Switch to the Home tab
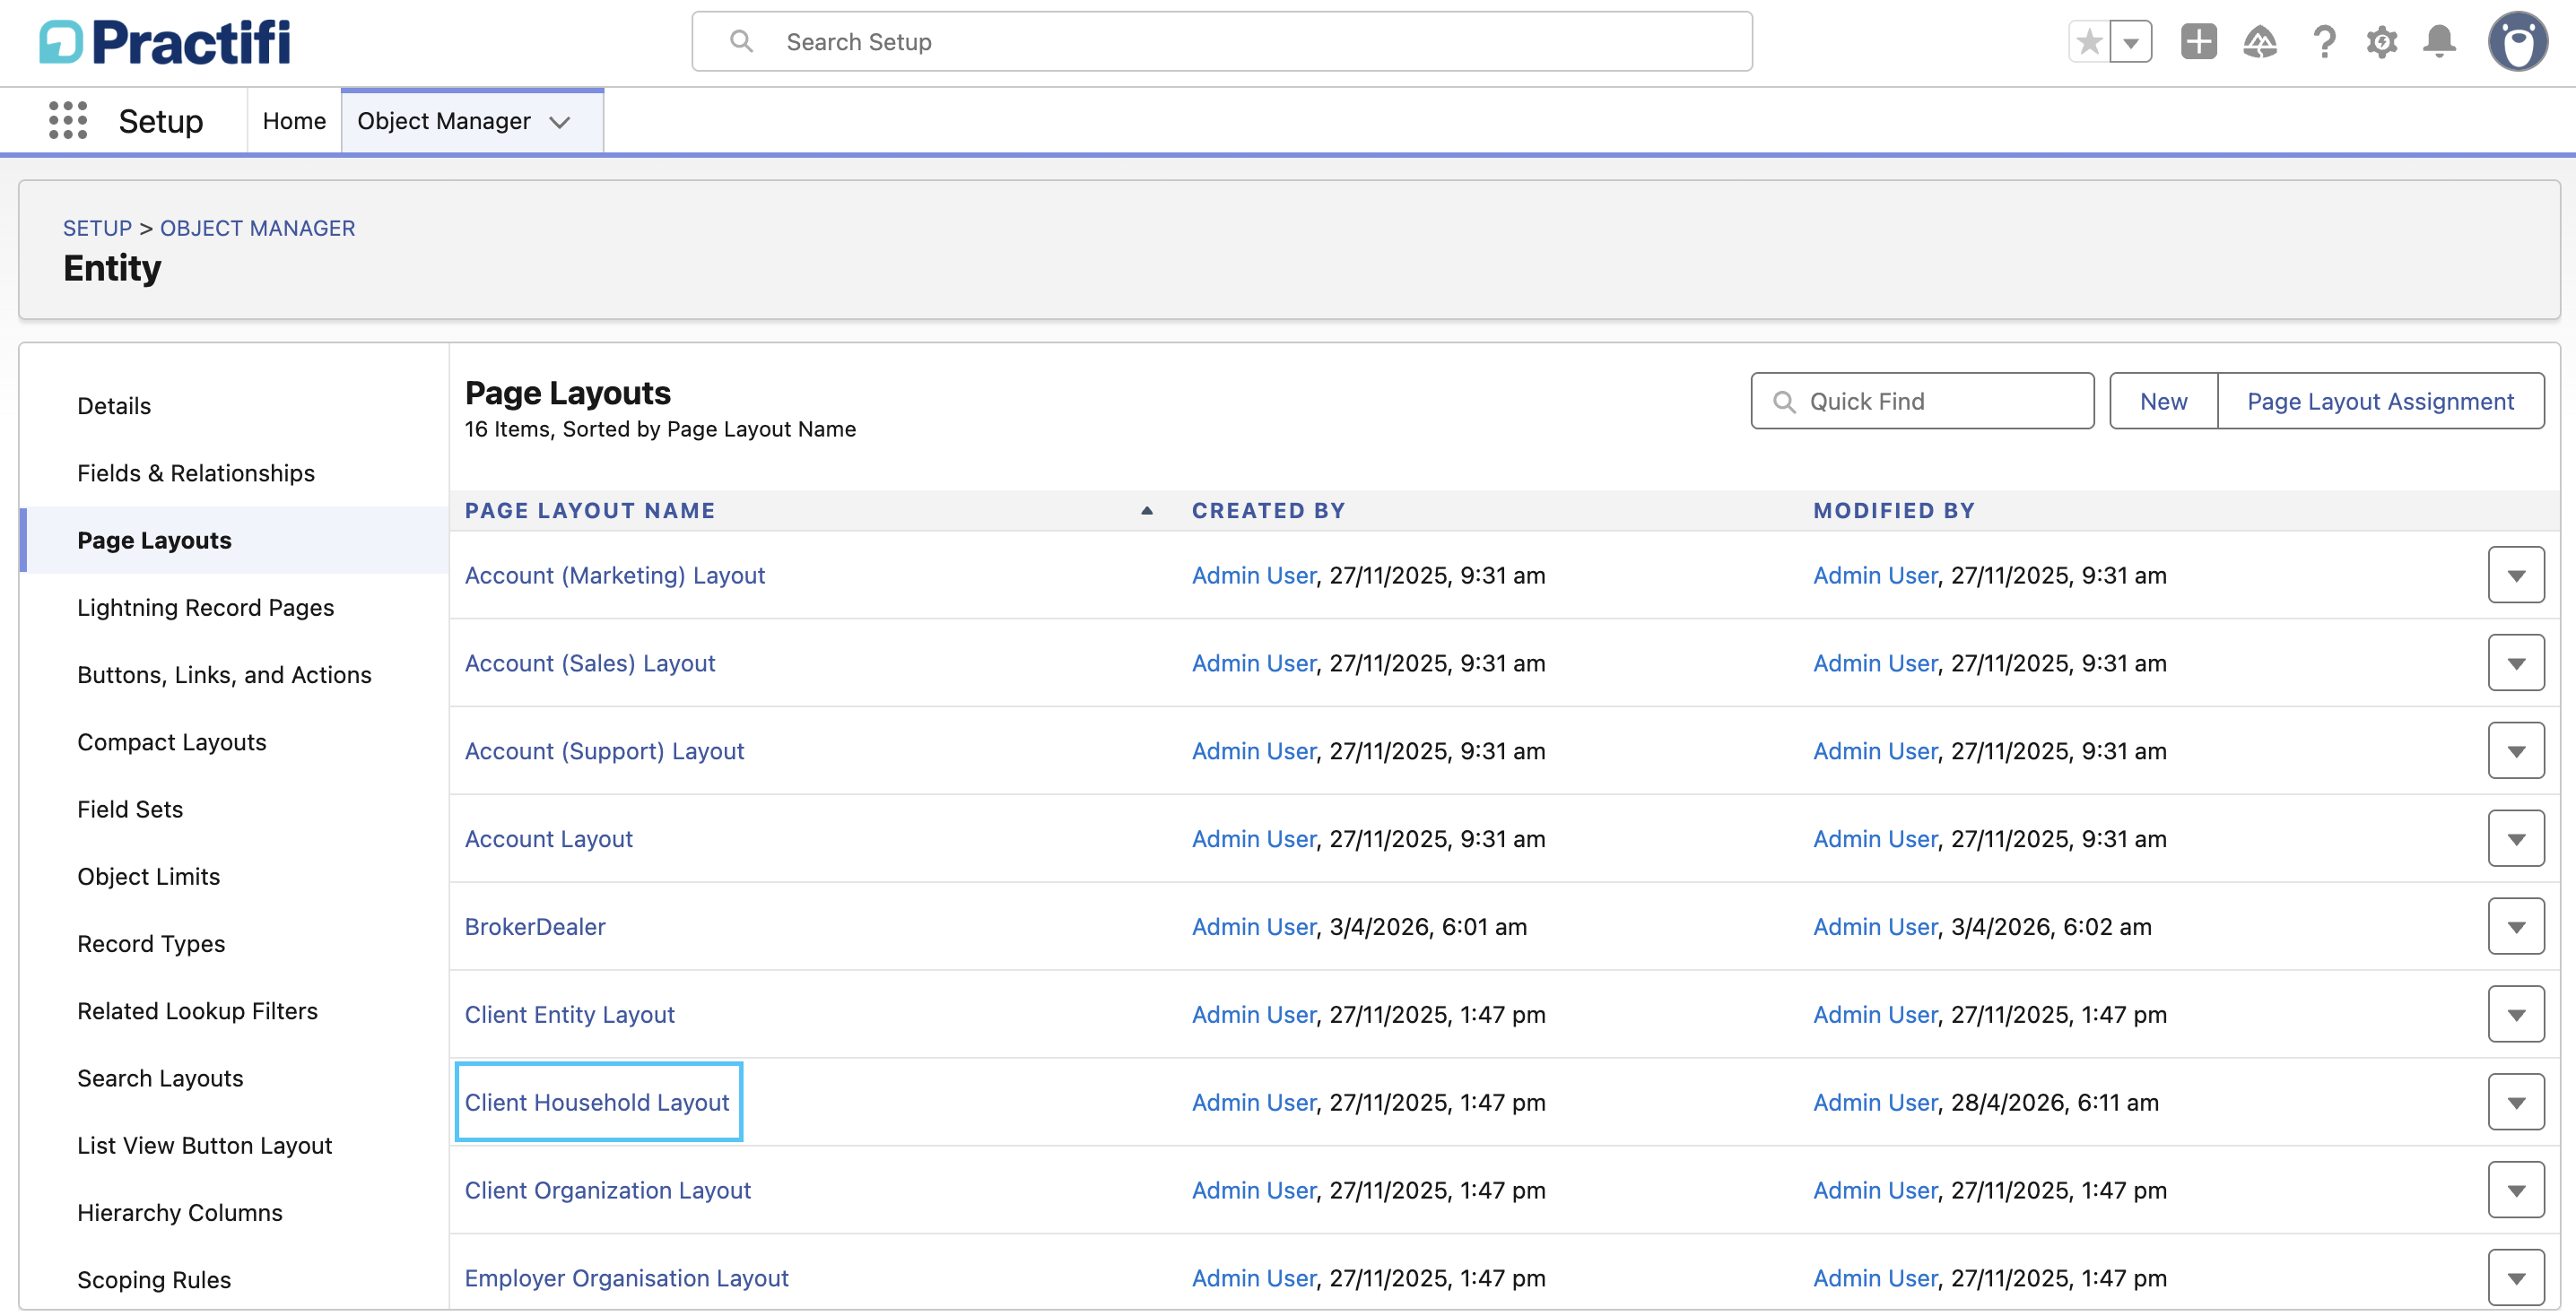 pos(294,121)
